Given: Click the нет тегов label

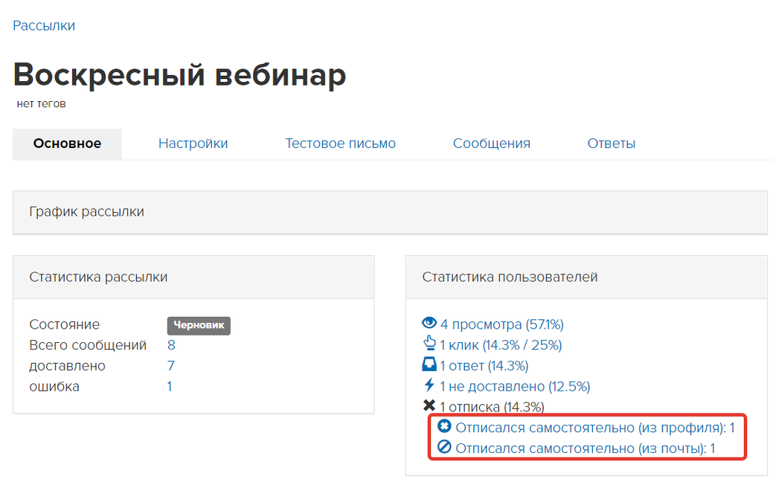Looking at the screenshot, I should coord(42,104).
